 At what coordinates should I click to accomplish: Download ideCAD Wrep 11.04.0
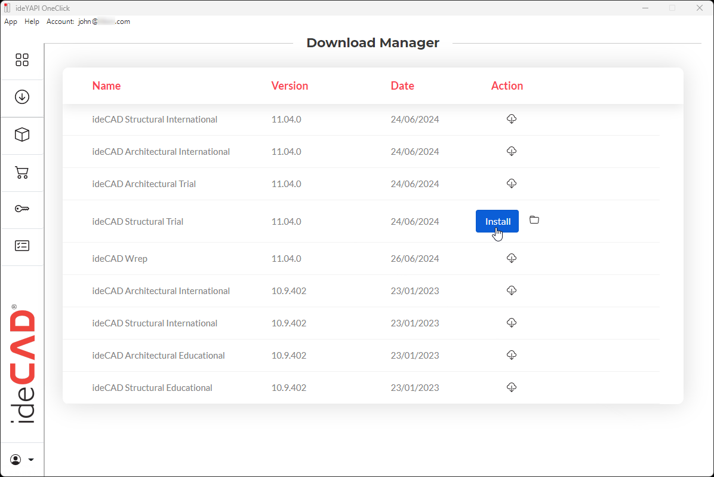511,258
